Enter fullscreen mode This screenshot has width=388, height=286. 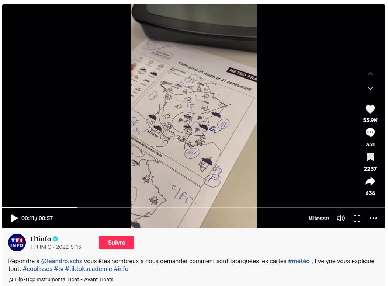pos(357,218)
